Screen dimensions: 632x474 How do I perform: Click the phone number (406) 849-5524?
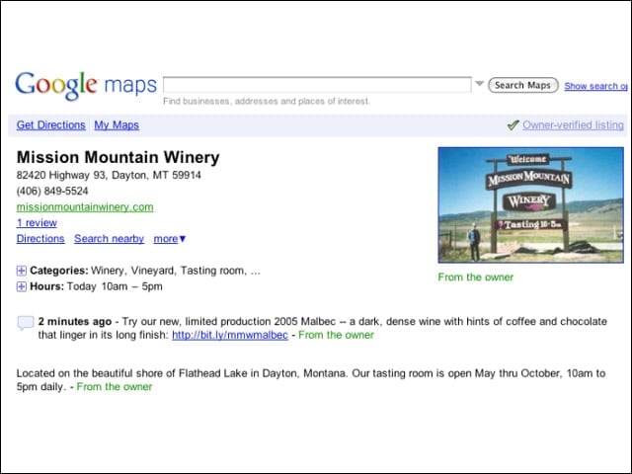tap(52, 191)
